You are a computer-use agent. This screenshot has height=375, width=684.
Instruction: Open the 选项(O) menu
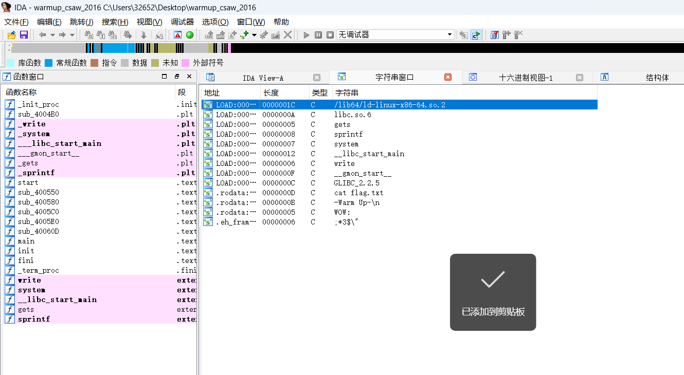[x=215, y=22]
